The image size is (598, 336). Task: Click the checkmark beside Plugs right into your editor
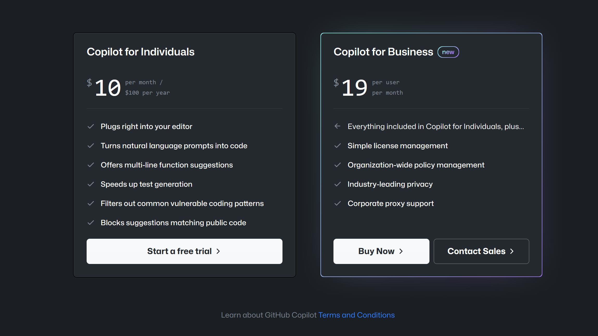[x=91, y=126]
